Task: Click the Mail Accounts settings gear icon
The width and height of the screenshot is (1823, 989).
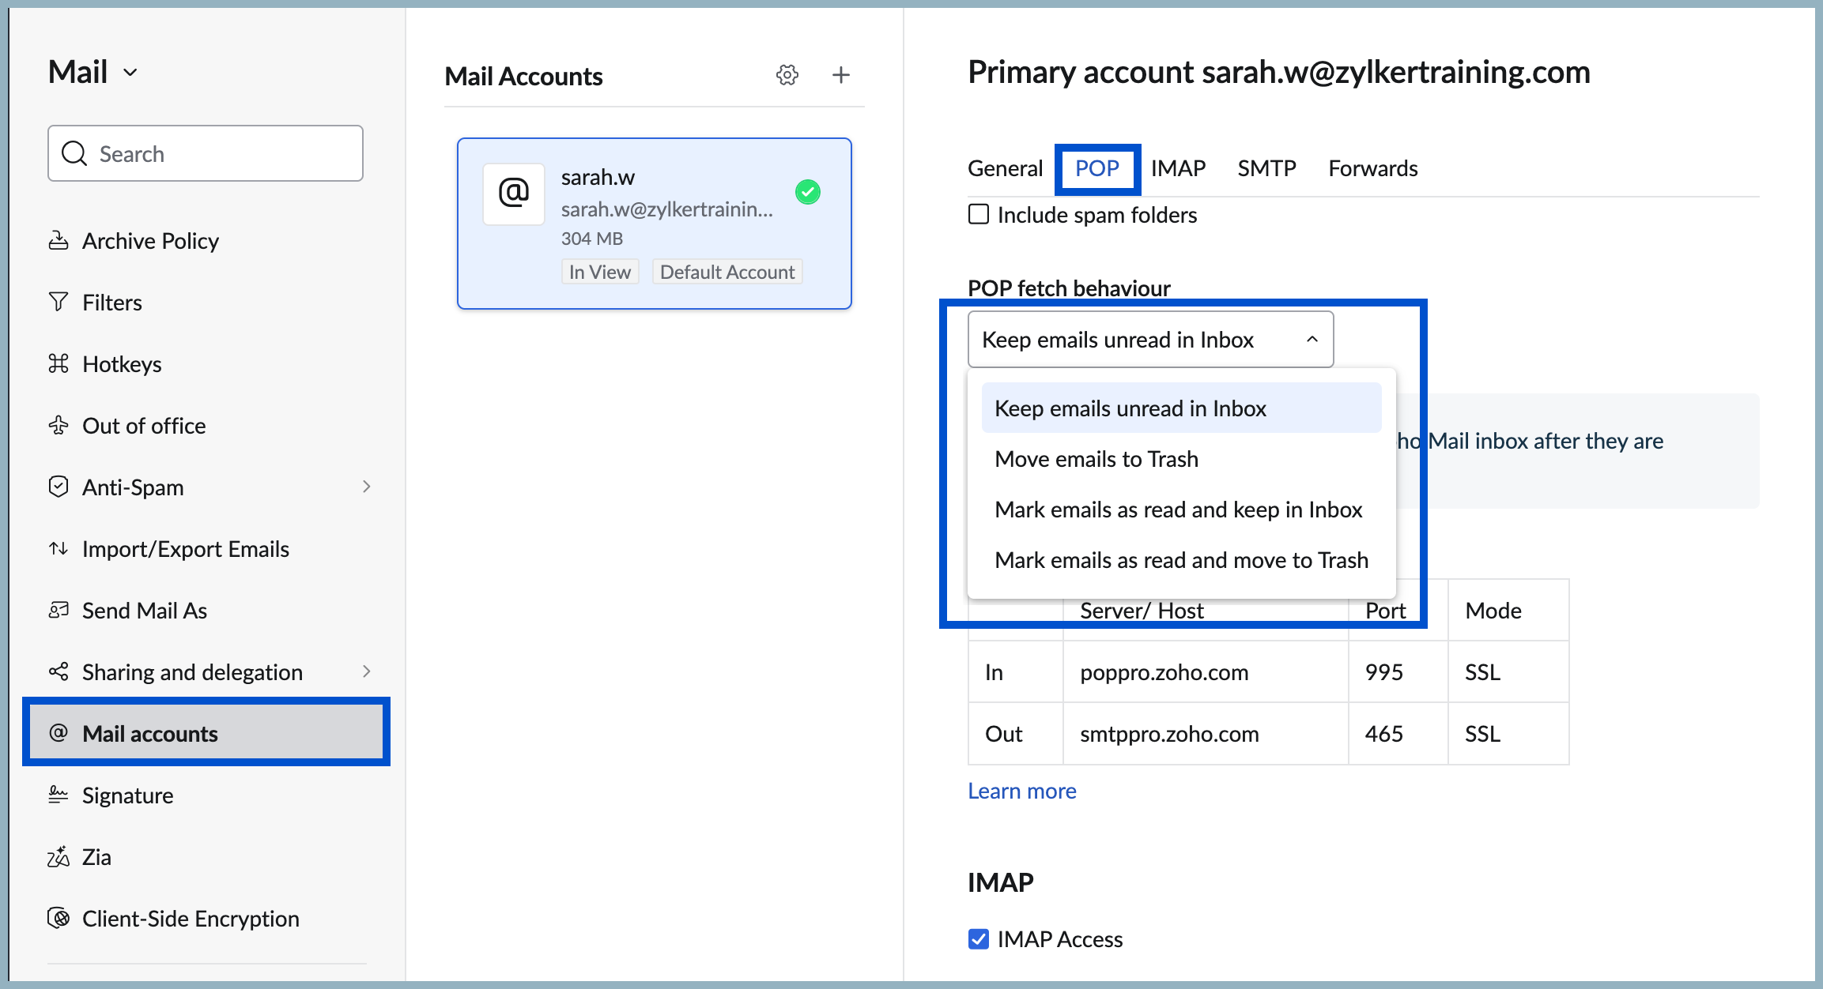Action: tap(787, 75)
